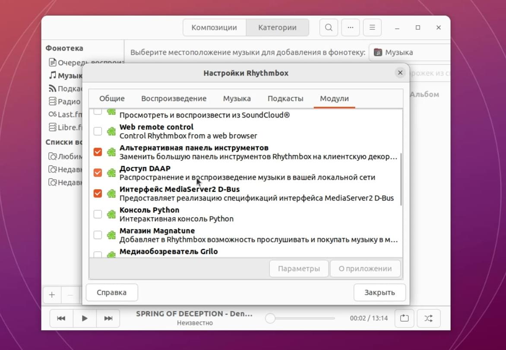The height and width of the screenshot is (350, 506).
Task: Skip to the previous track
Action: [x=61, y=318]
